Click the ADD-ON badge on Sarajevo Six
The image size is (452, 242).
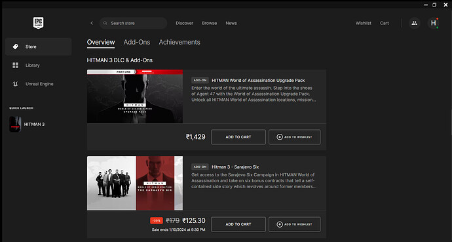(x=200, y=167)
